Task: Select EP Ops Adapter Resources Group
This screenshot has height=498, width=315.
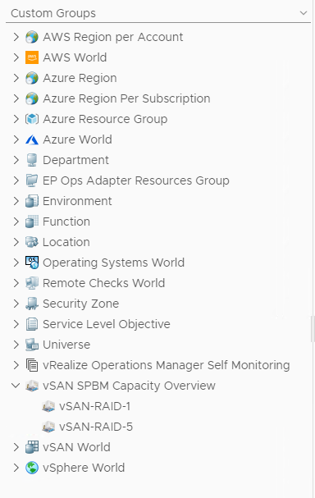Action: pos(136,180)
